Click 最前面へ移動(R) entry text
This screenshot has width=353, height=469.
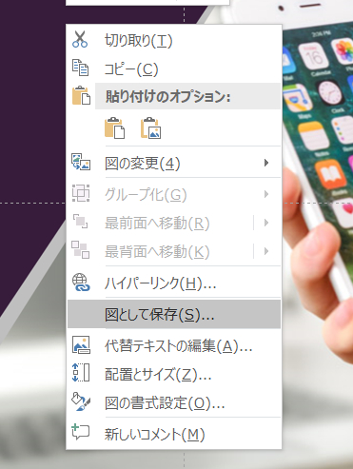click(157, 224)
